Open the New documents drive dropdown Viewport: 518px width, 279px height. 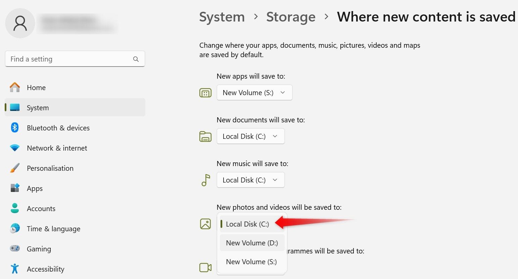[250, 136]
